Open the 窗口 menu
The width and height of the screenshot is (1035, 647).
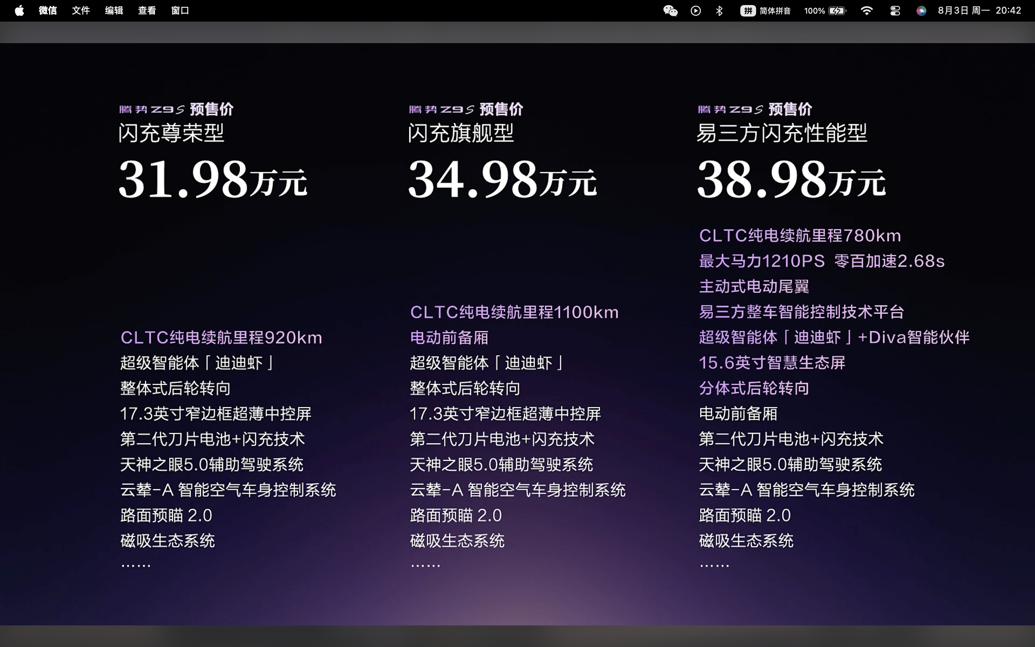point(180,11)
